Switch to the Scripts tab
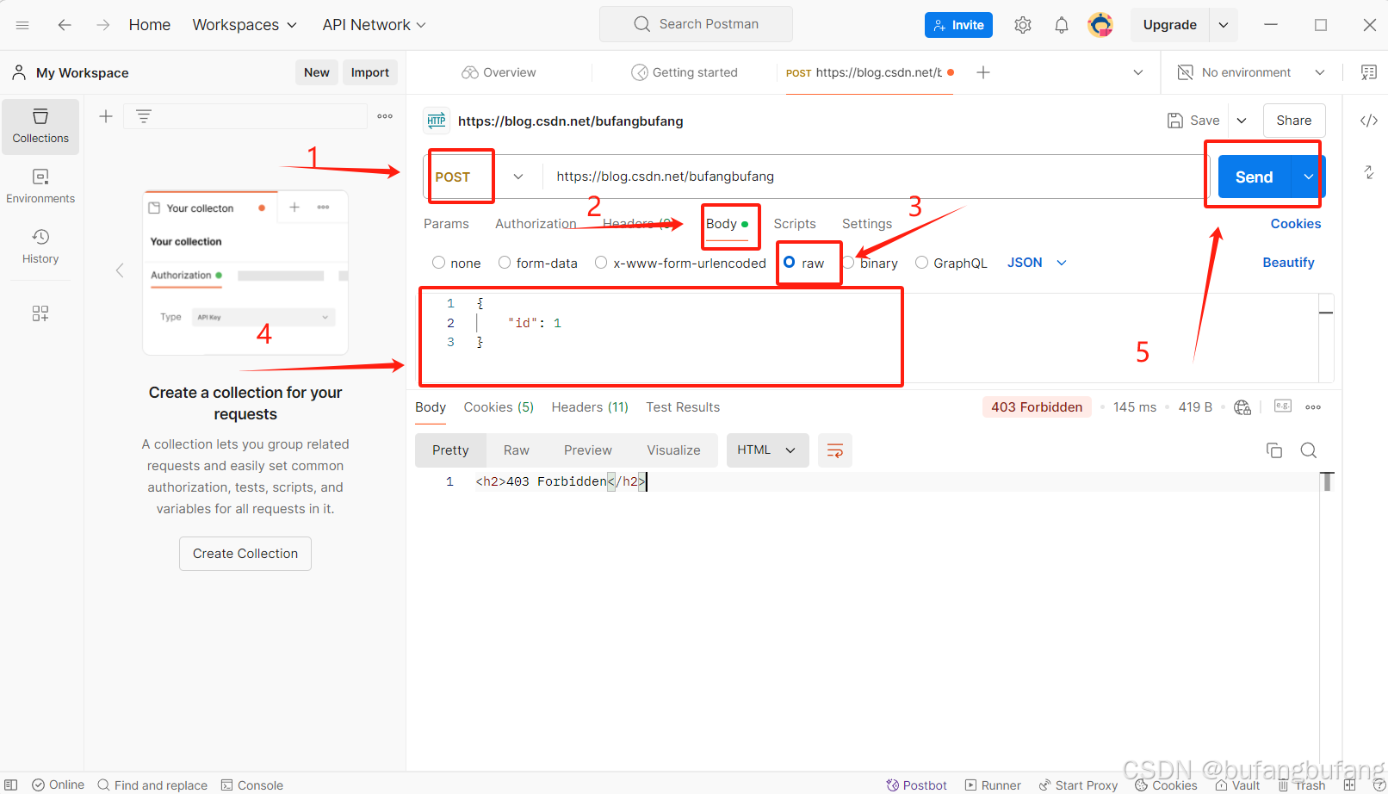The width and height of the screenshot is (1388, 794). tap(795, 224)
